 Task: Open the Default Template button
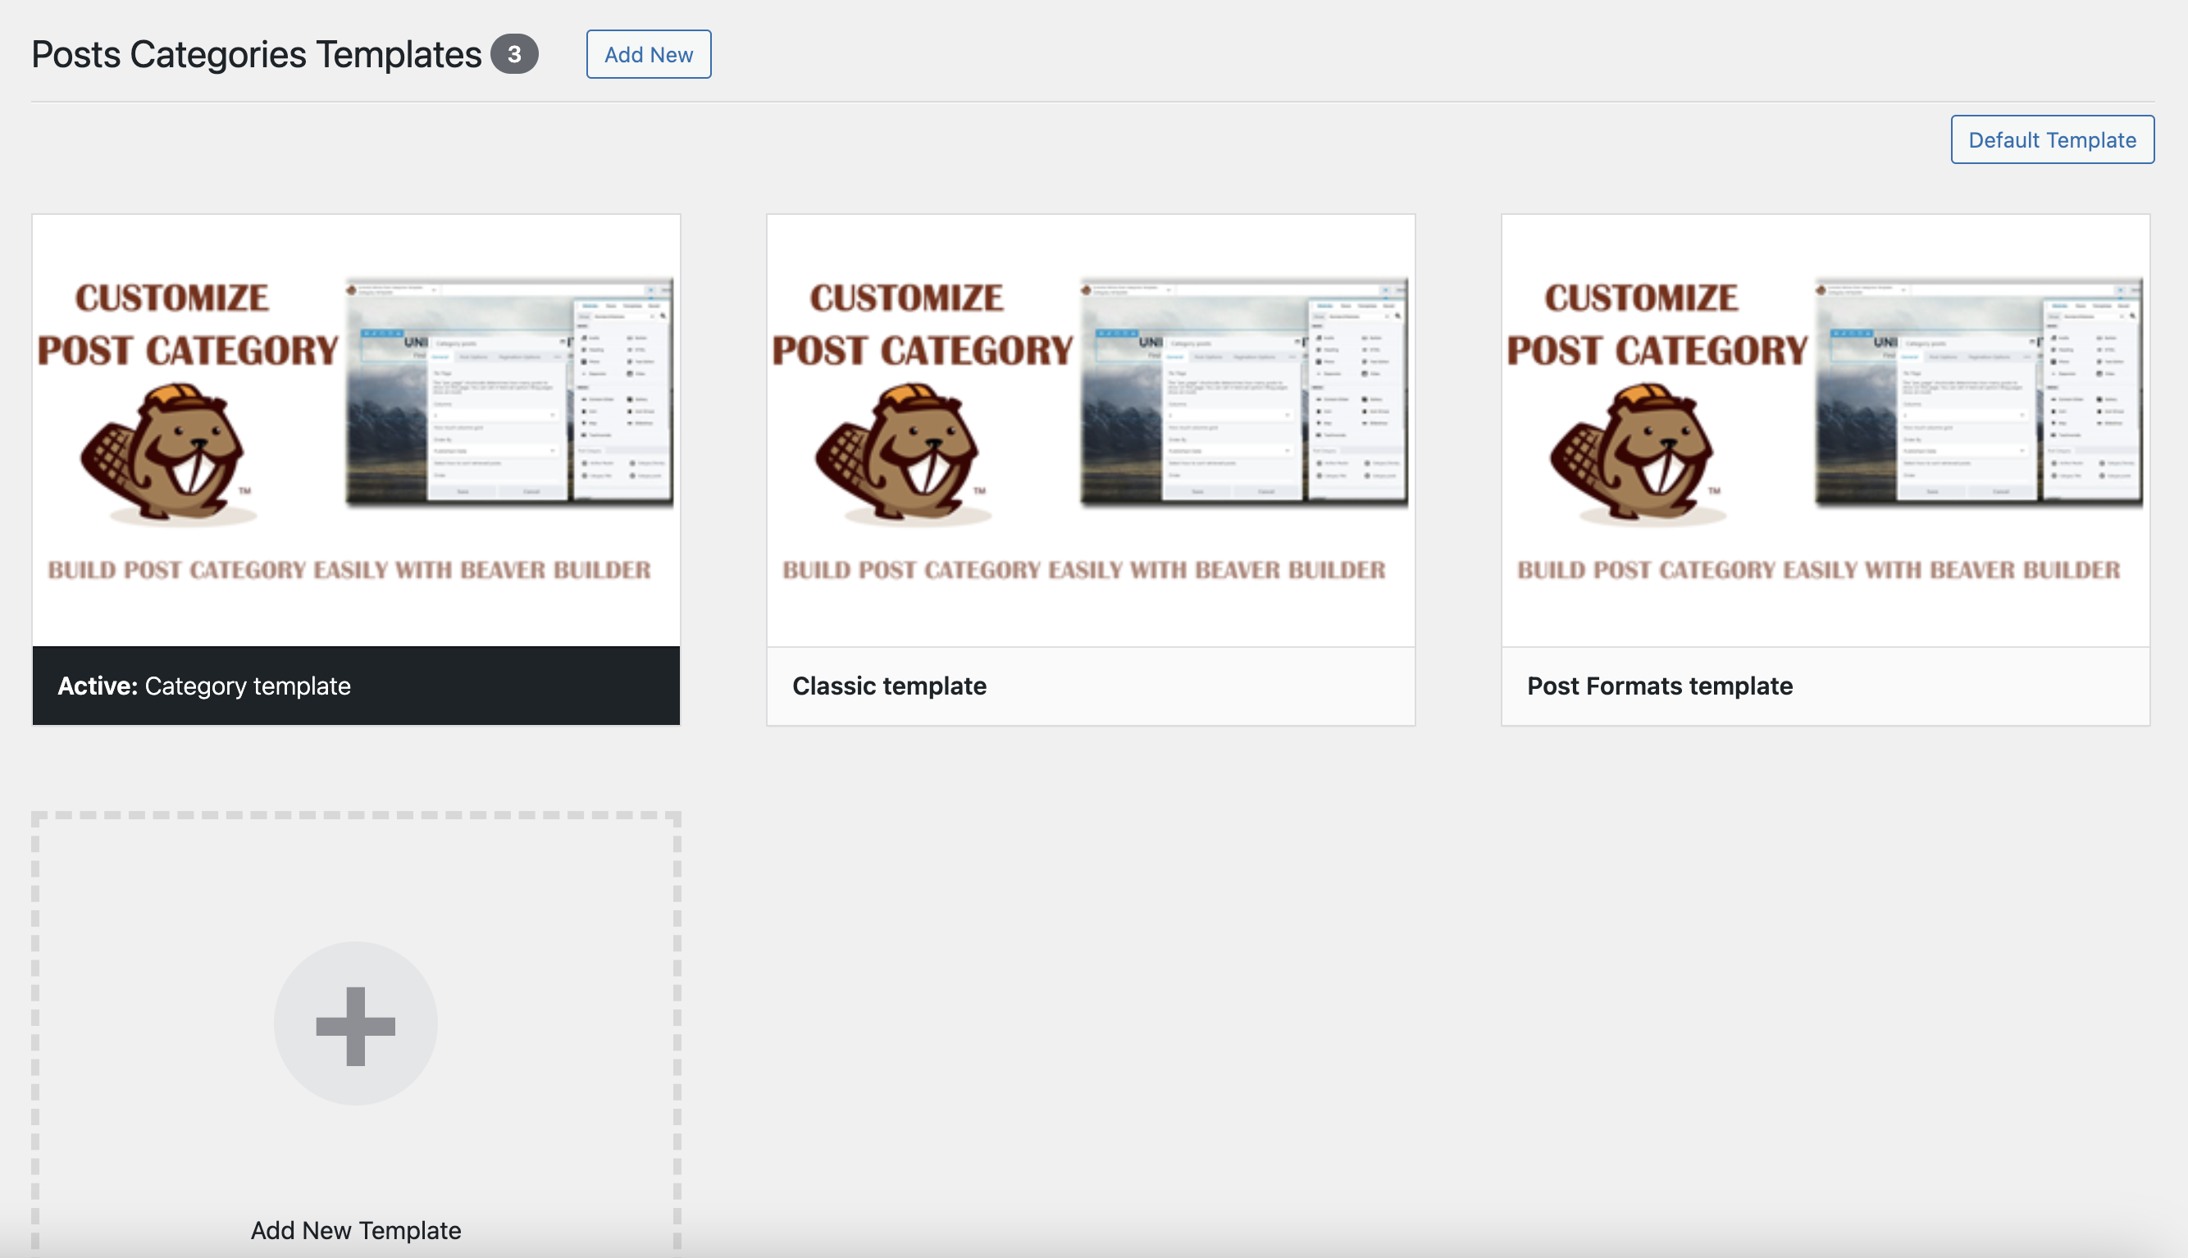[2052, 140]
